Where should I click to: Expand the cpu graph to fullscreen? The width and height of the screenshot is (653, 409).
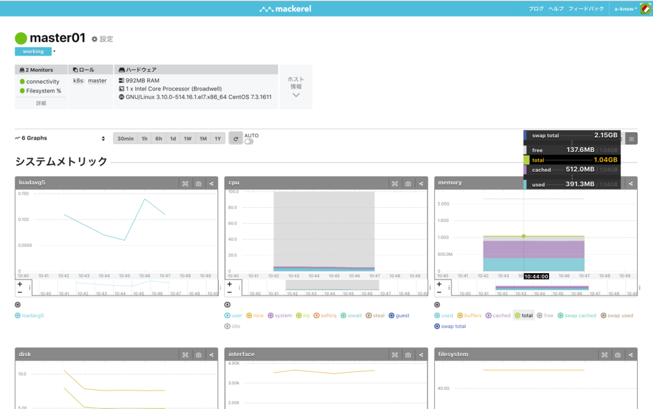click(x=395, y=184)
